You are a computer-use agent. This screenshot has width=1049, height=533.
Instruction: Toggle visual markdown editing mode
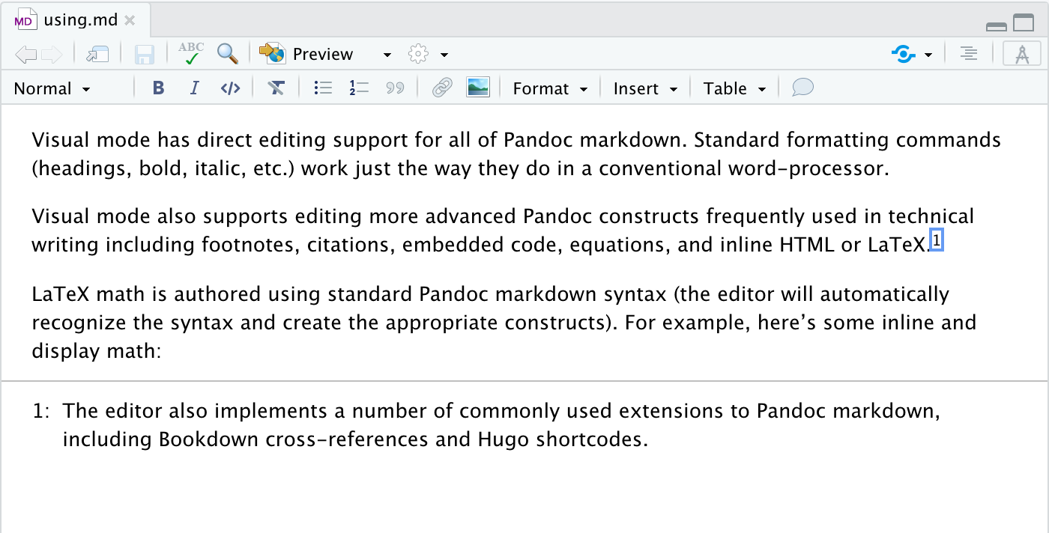[1022, 54]
